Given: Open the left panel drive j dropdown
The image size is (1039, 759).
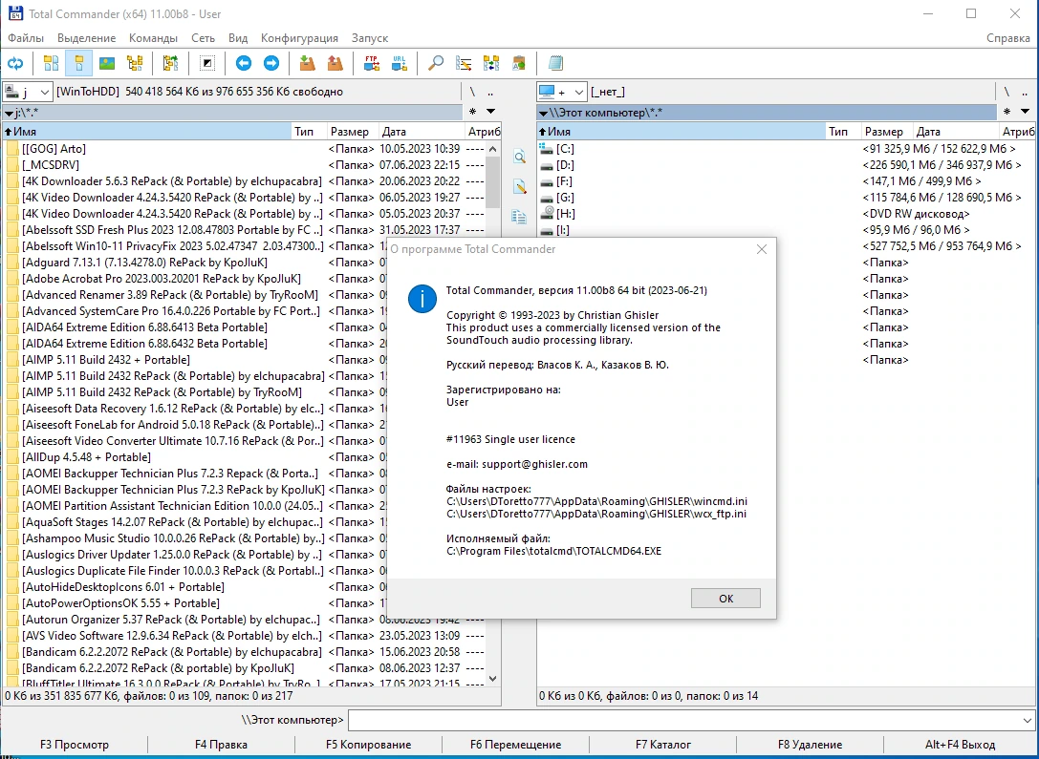Looking at the screenshot, I should 27,92.
